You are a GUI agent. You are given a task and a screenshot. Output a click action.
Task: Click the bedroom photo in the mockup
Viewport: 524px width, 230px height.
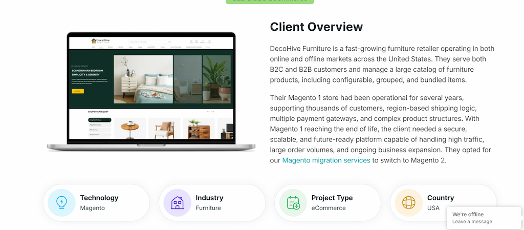coord(143,79)
